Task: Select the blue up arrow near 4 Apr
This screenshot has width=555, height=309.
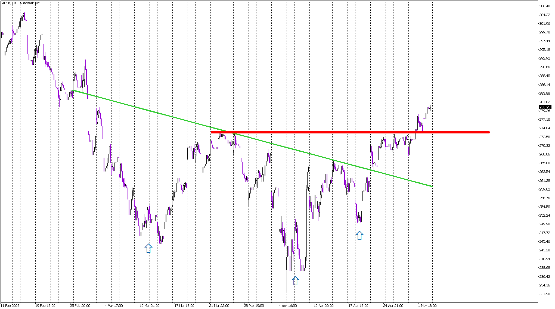Action: pyautogui.click(x=295, y=281)
